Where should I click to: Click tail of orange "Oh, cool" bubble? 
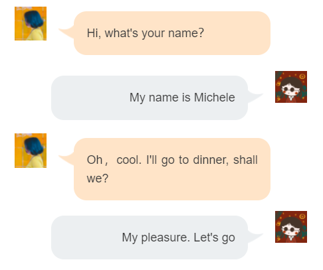(66, 159)
